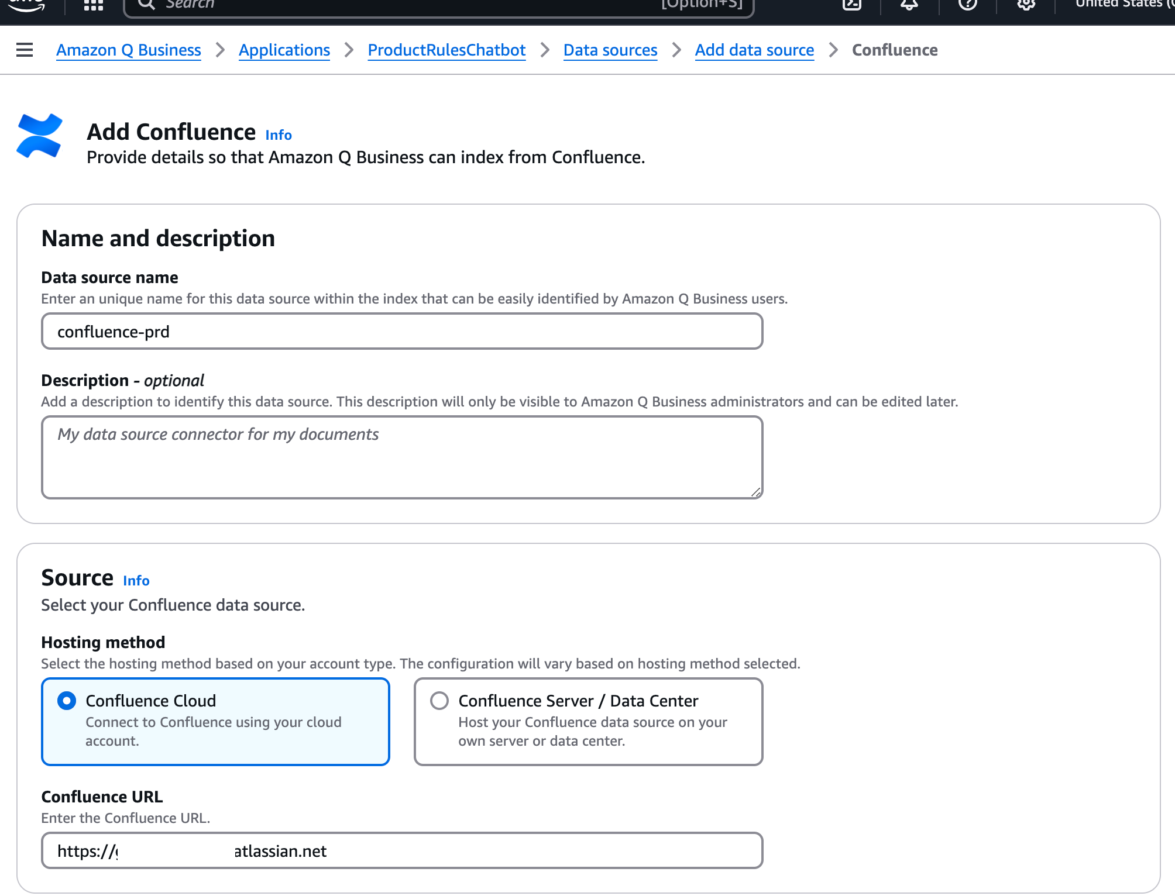The width and height of the screenshot is (1175, 896).
Task: Grab the description textarea resize handle
Action: 756,492
